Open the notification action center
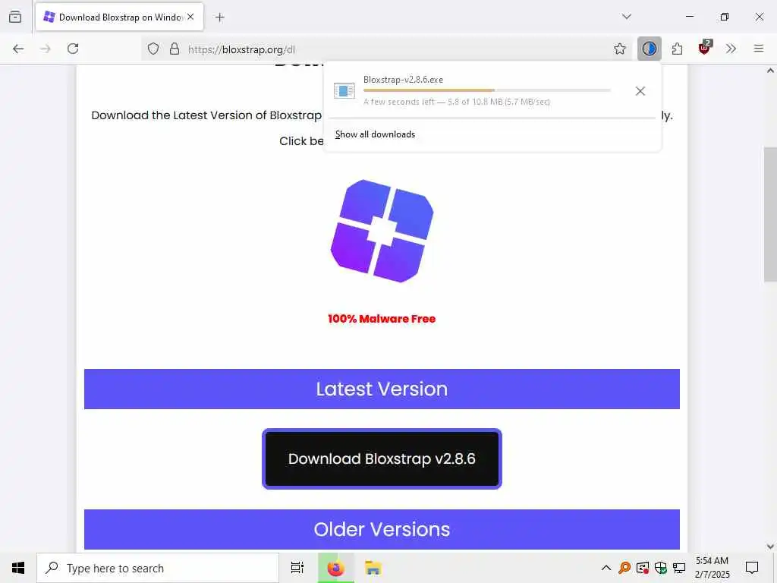This screenshot has height=583, width=777. [x=752, y=568]
